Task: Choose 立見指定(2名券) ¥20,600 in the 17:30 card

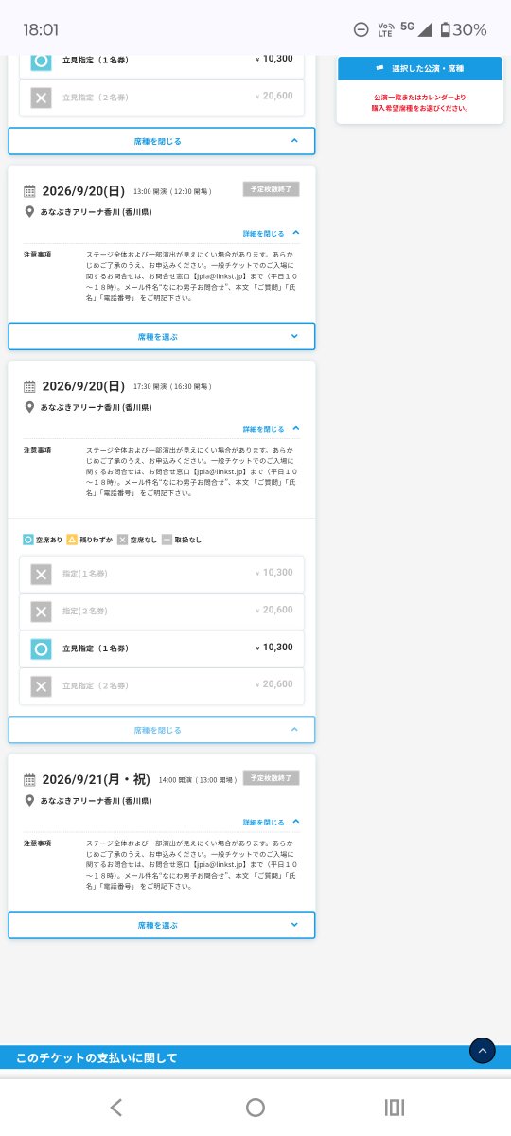Action: coord(162,686)
